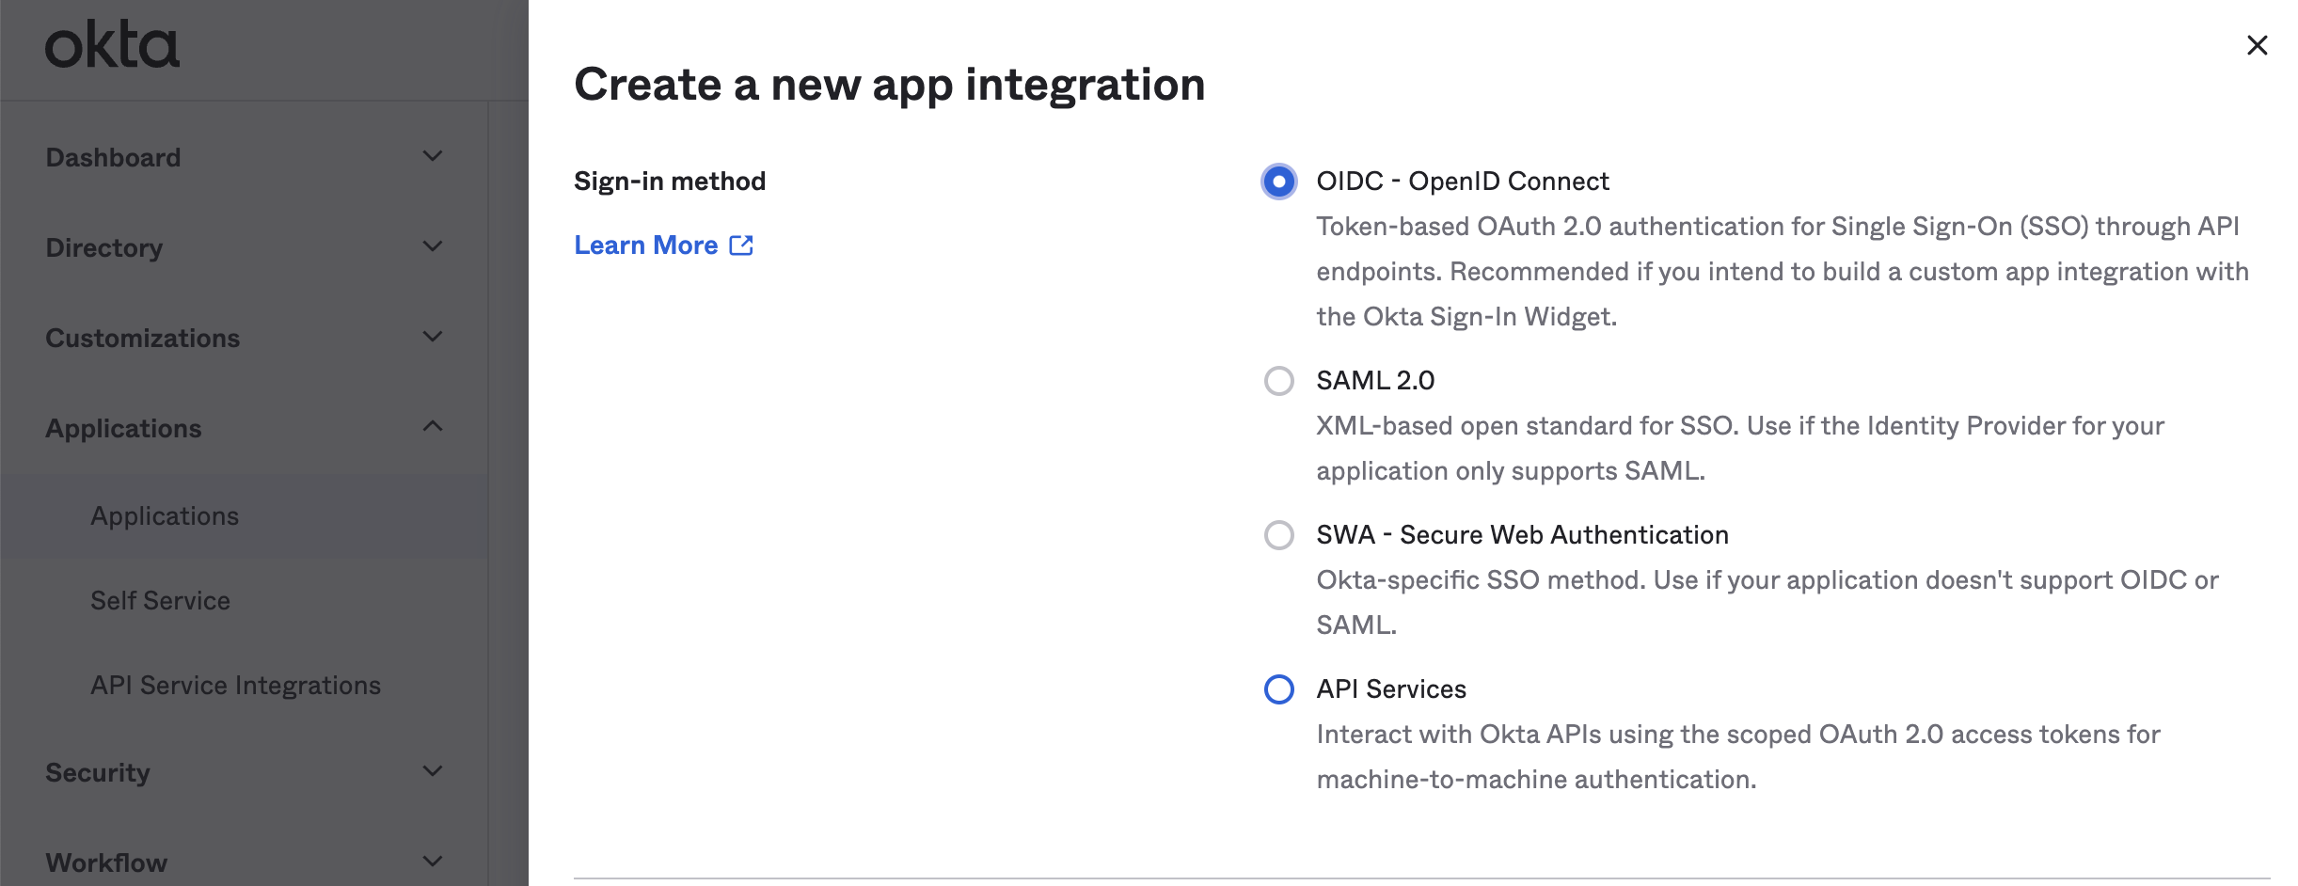Expand the Workflow section chevron
2298x886 pixels.
[x=433, y=862]
